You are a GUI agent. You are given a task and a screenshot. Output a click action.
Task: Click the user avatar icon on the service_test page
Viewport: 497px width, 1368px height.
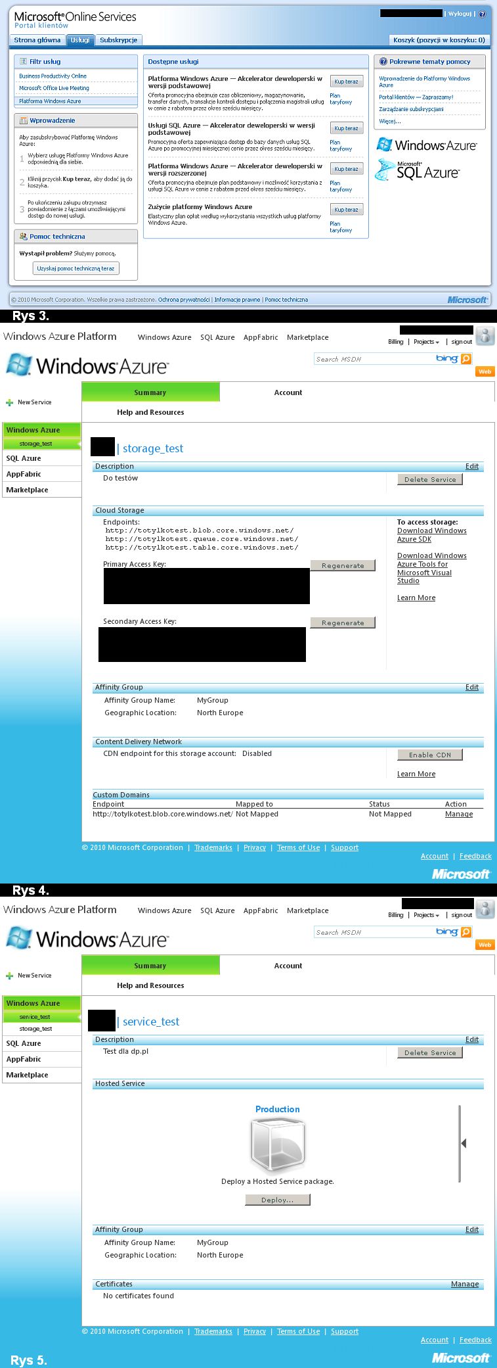pos(485,908)
